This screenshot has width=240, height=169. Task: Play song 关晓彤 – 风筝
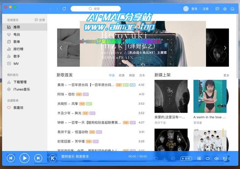coord(101,104)
